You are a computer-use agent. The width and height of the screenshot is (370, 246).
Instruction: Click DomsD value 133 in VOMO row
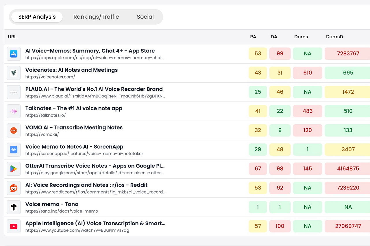click(348, 130)
